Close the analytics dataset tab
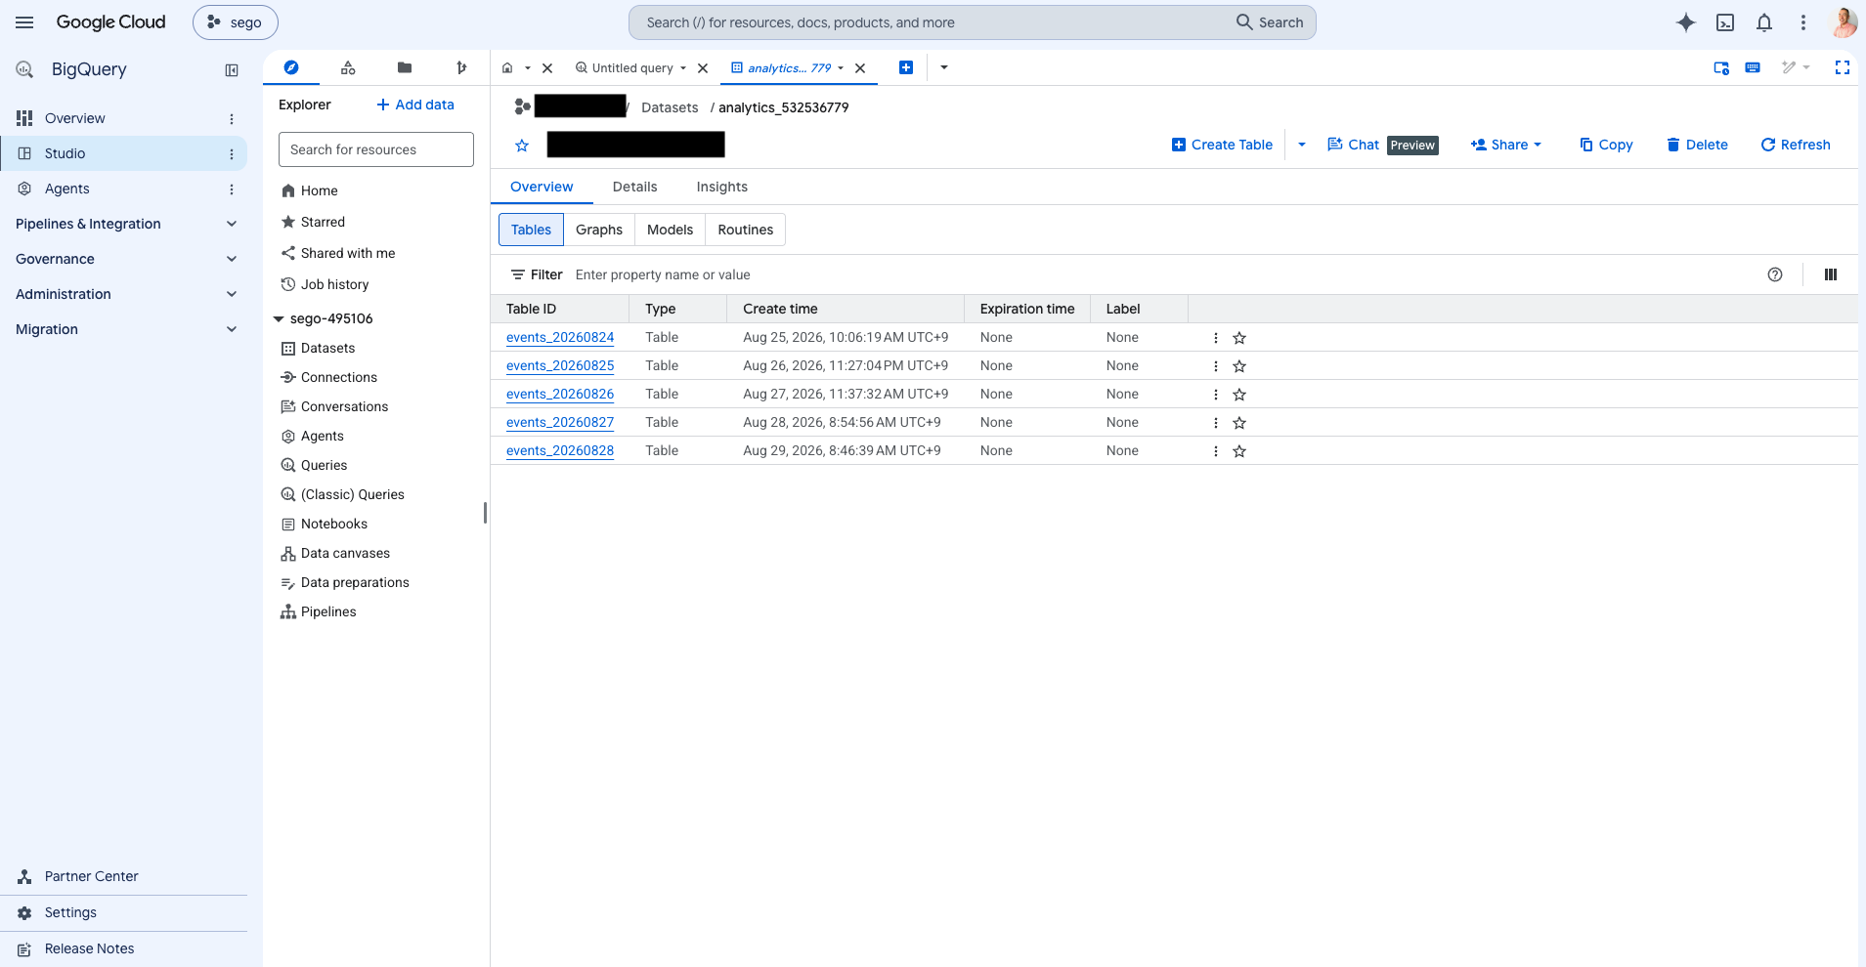This screenshot has height=967, width=1866. click(860, 68)
